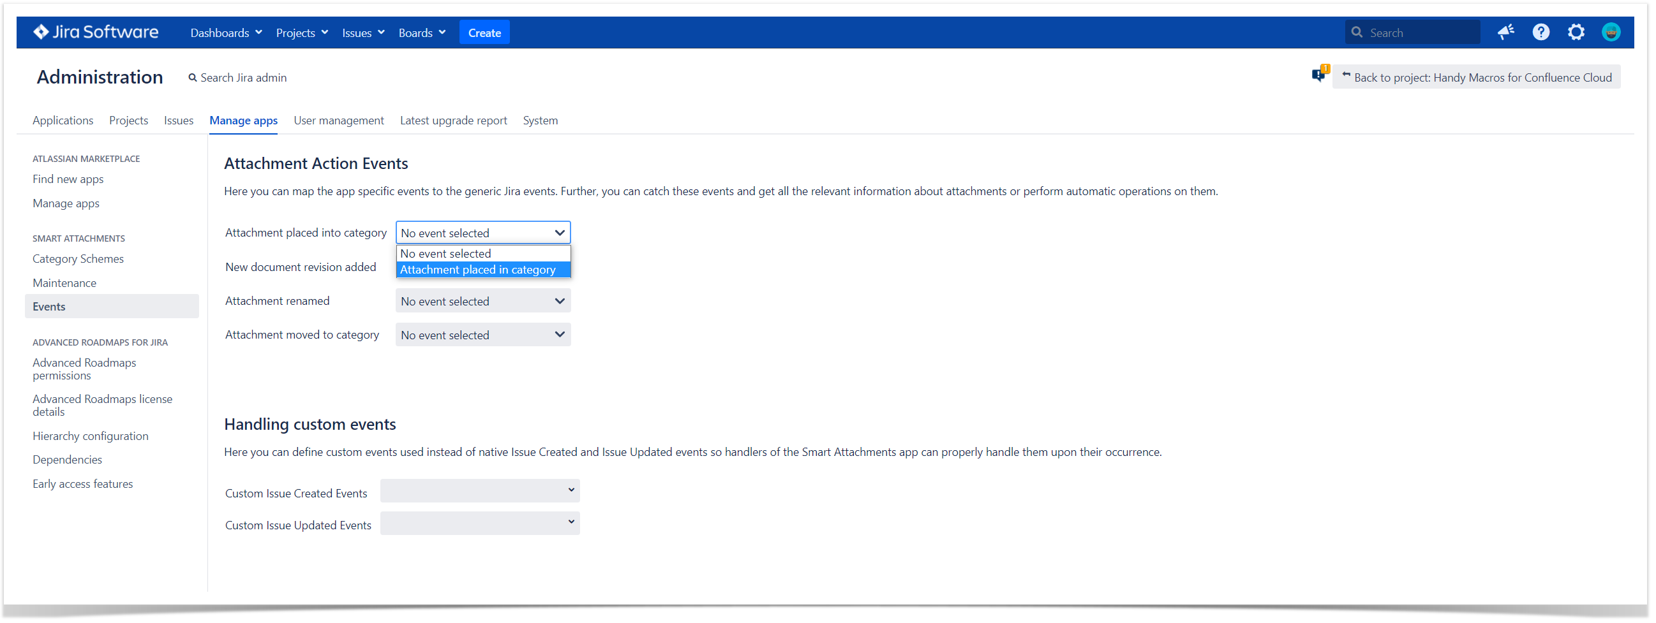Click the Jira Software logo
Screen dimensions: 1656x623
click(96, 32)
